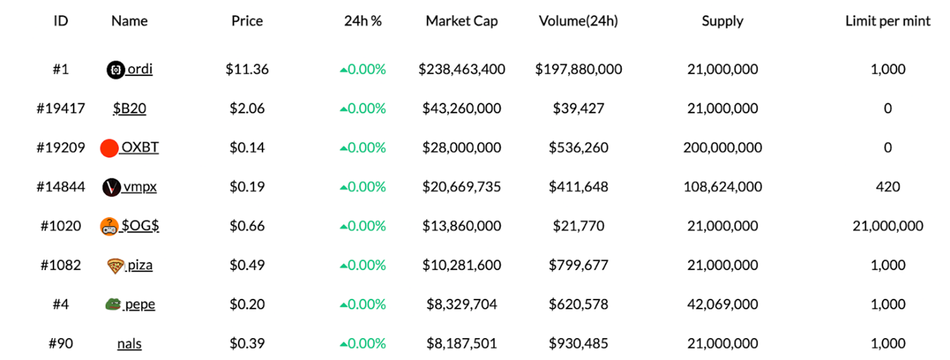Screen dimensions: 950x360
Task: Click the vmpx token logo icon
Action: click(111, 187)
